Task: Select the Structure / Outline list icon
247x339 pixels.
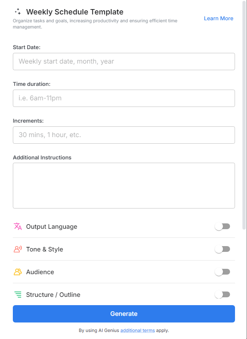Action: (17, 294)
